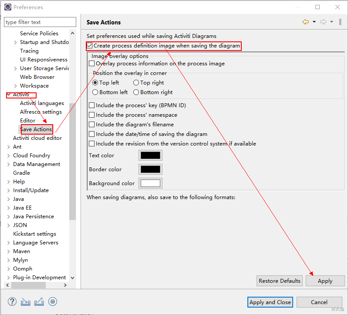Image resolution: width=348 pixels, height=315 pixels.
Task: Open the Border color swatch
Action: (150, 169)
